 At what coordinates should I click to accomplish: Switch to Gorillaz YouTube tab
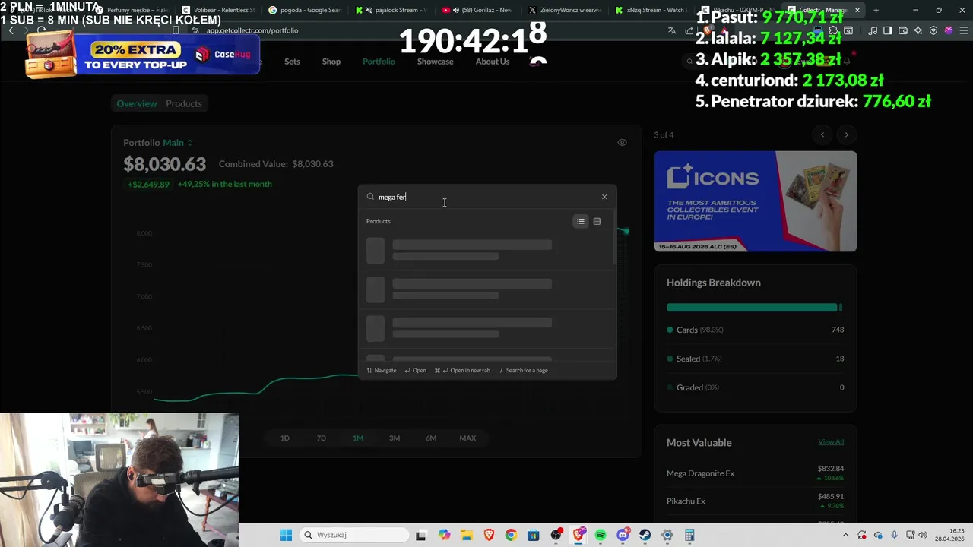478,10
